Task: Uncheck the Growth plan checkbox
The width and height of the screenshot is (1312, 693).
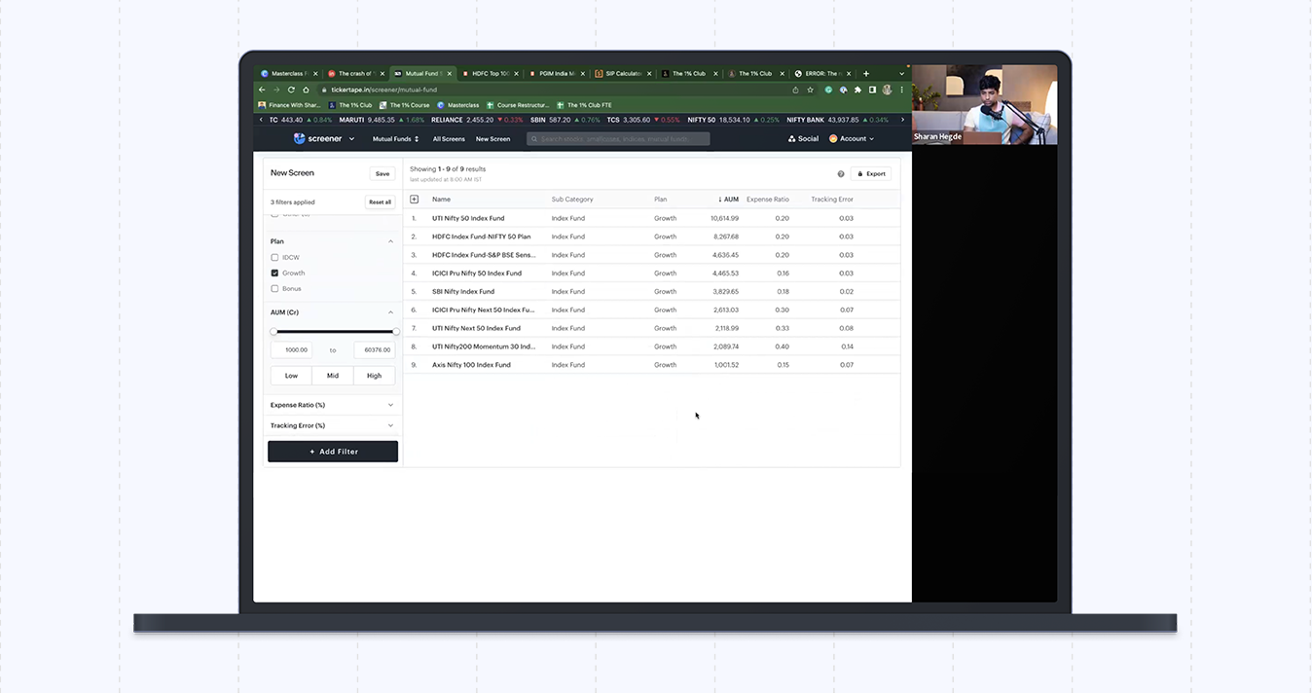Action: coord(274,274)
